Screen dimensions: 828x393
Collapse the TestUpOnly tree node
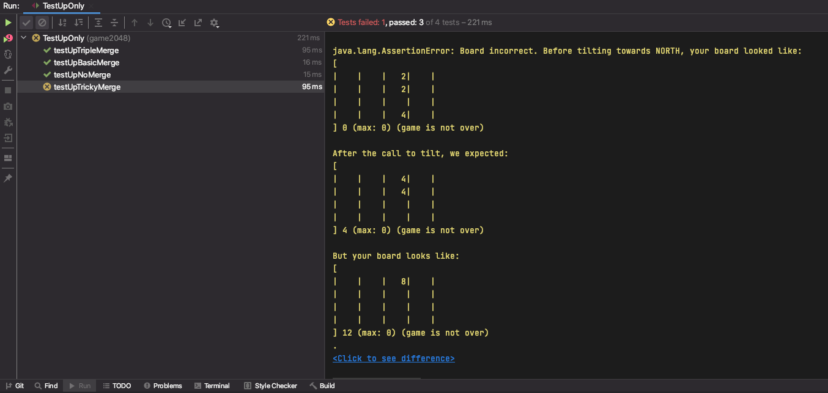24,38
